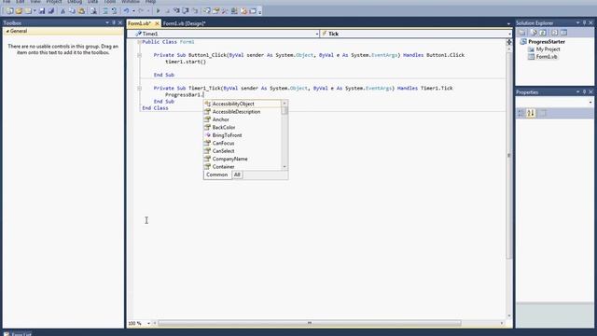
Task: Select BringToFront in IntelliSense list
Action: [x=243, y=135]
